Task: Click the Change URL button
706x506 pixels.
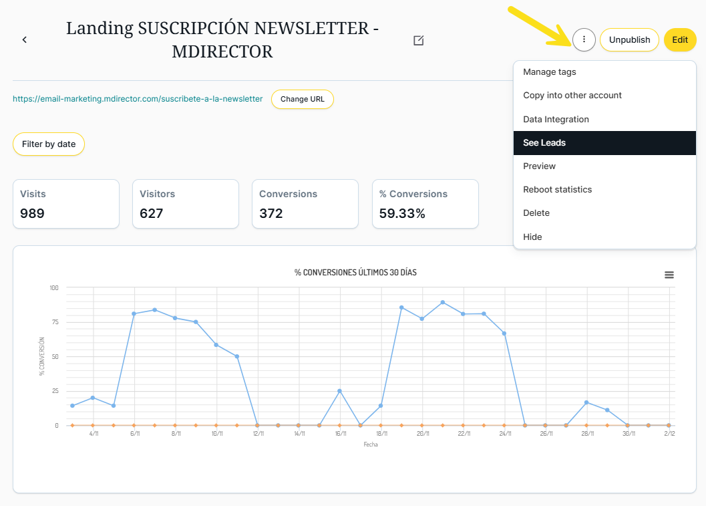Action: click(x=302, y=99)
